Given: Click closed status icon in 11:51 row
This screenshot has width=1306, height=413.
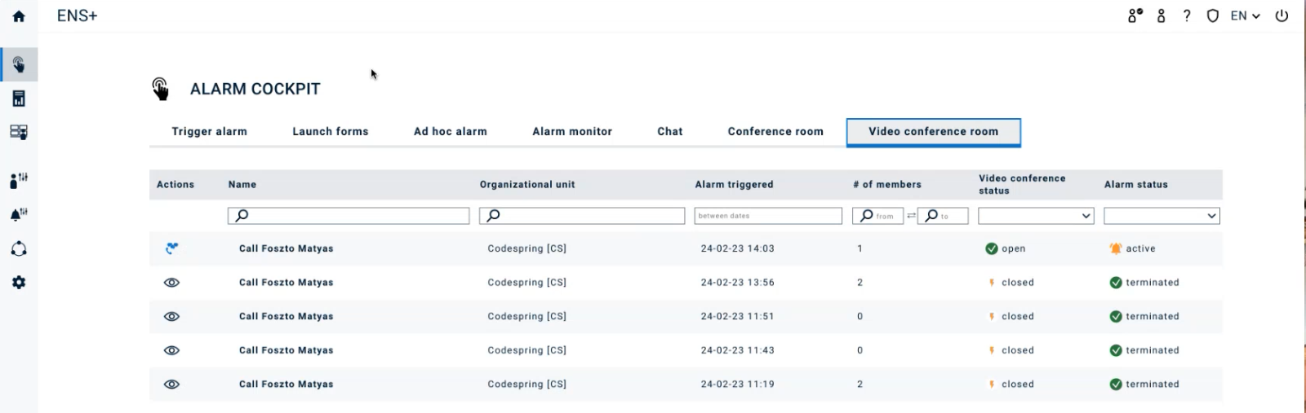Looking at the screenshot, I should click(992, 317).
